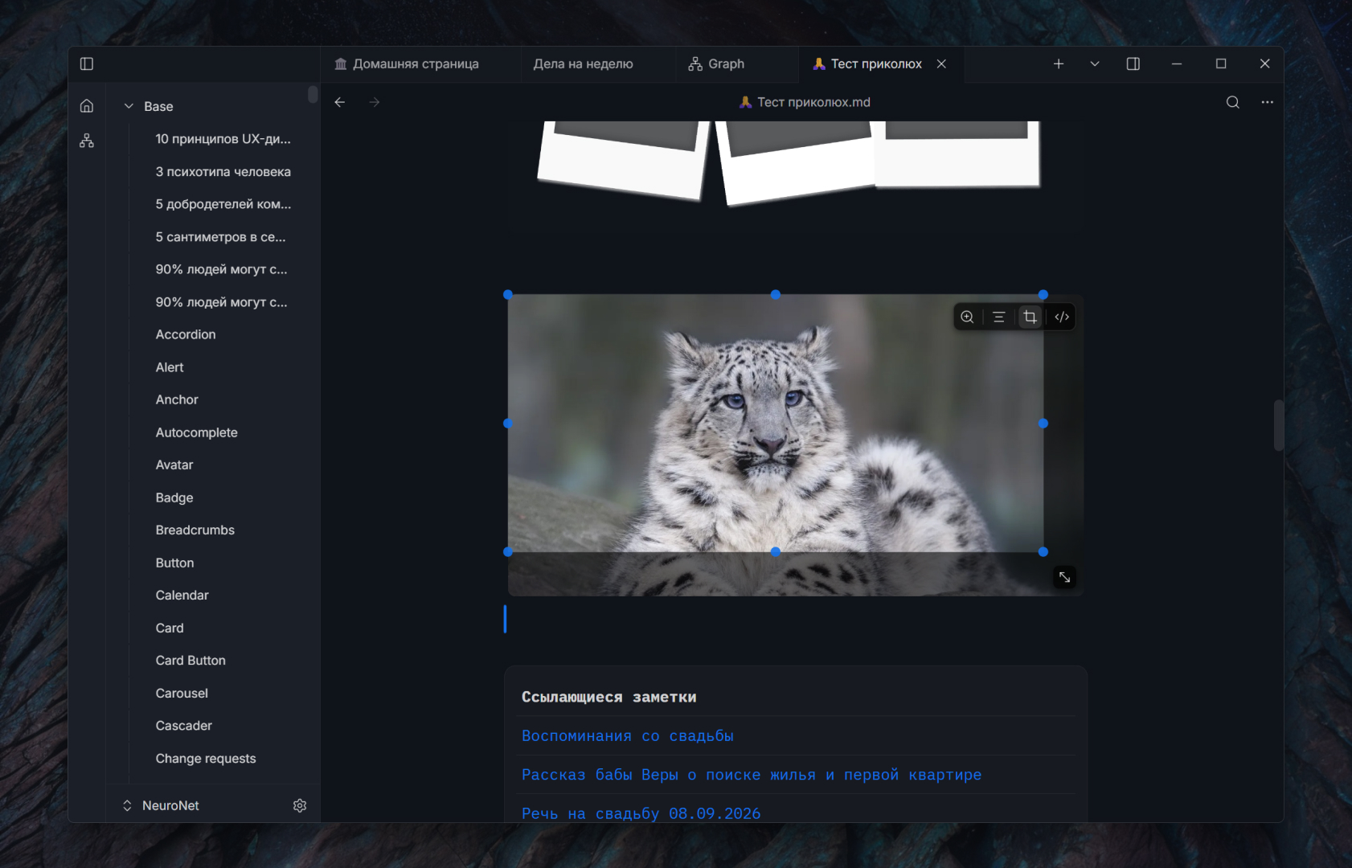Open the home icon in the sidebar
1352x868 pixels.
click(x=87, y=106)
